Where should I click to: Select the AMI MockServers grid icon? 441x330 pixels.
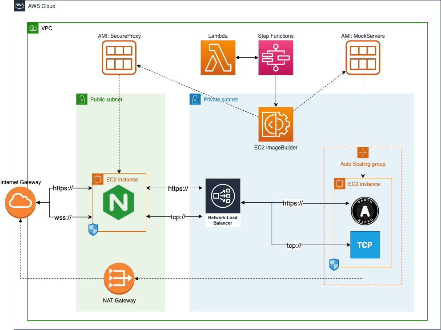363,58
